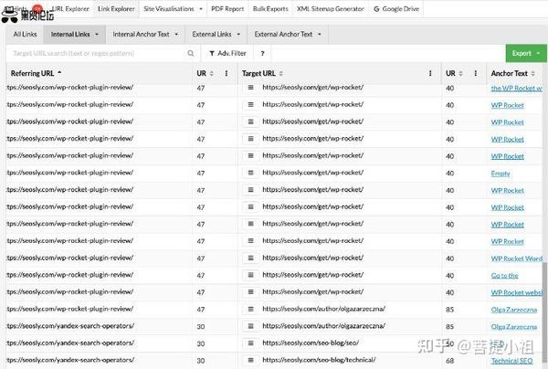The height and width of the screenshot is (369, 548).
Task: Sort using the Target URL sort arrows
Action: (281, 73)
